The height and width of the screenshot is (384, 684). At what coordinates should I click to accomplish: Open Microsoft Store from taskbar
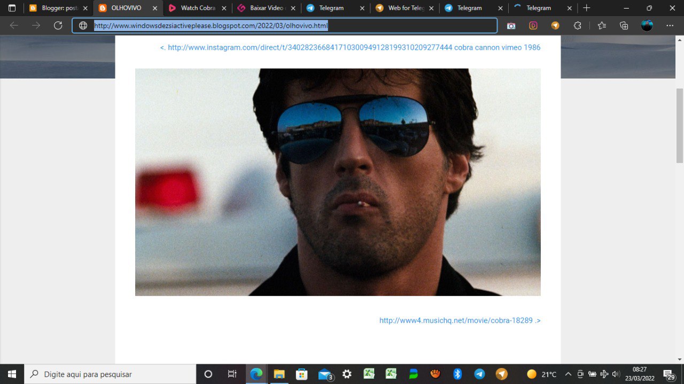(301, 374)
